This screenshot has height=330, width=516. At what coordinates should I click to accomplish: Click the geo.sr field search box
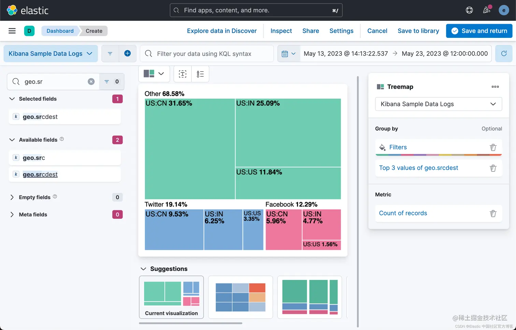(x=53, y=81)
